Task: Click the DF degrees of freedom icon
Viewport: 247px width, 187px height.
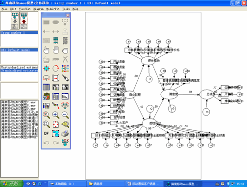Action: (x=47, y=133)
